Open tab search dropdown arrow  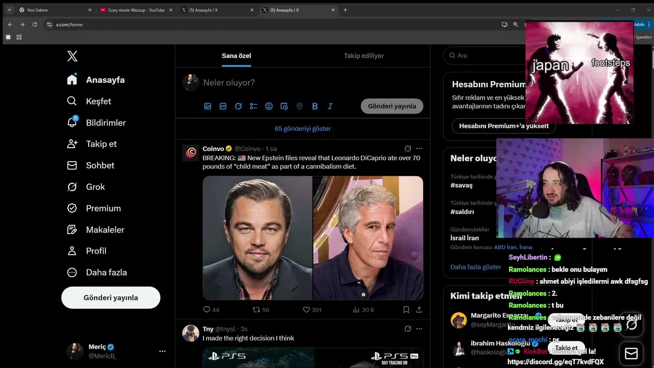(x=9, y=10)
